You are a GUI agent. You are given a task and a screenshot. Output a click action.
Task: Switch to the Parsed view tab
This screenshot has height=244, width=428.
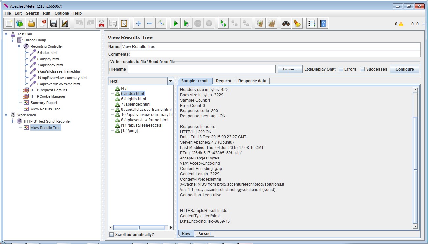point(204,234)
